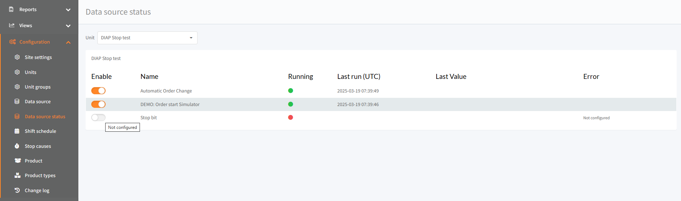Viewport: 681px width, 201px height.
Task: Click the Shift schedule calendar icon
Action: click(x=17, y=131)
